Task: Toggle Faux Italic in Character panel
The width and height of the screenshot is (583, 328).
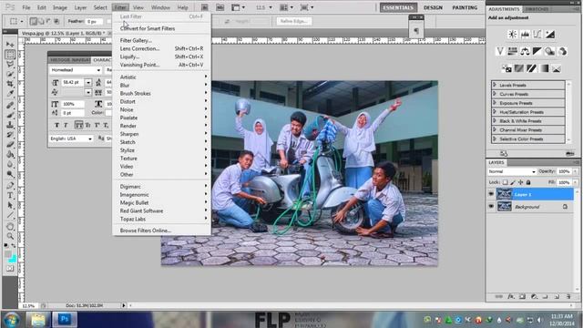Action: [66, 126]
